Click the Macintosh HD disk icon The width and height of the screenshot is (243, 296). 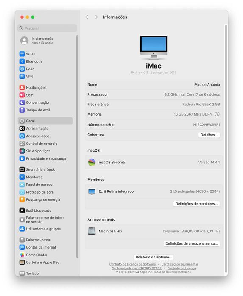pyautogui.click(x=92, y=231)
